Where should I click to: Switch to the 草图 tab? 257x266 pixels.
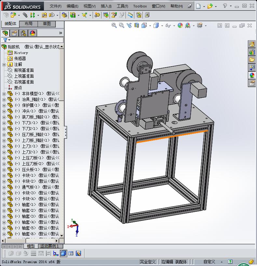(47, 24)
